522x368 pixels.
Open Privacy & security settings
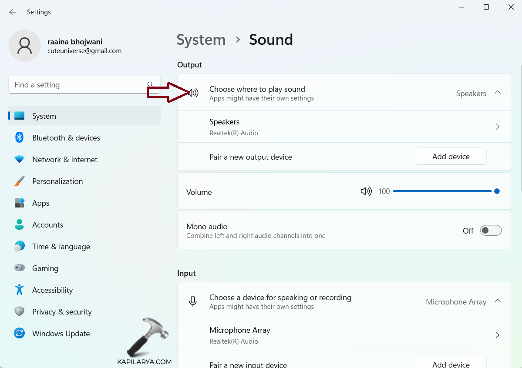(x=62, y=312)
